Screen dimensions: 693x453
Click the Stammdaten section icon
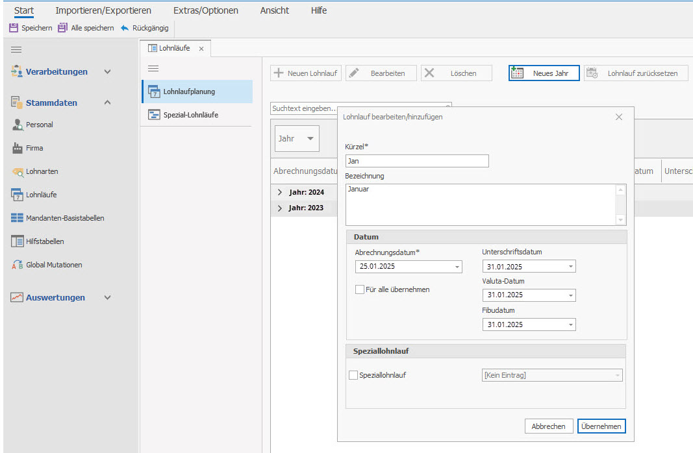(x=17, y=103)
